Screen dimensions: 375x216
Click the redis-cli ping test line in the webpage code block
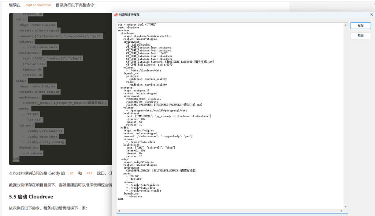click(52, 58)
